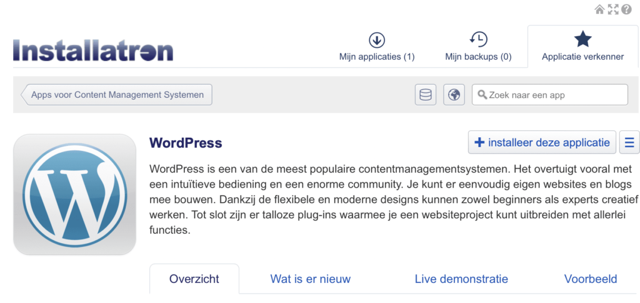Toggle fullscreen with the expand arrows icon

[613, 10]
